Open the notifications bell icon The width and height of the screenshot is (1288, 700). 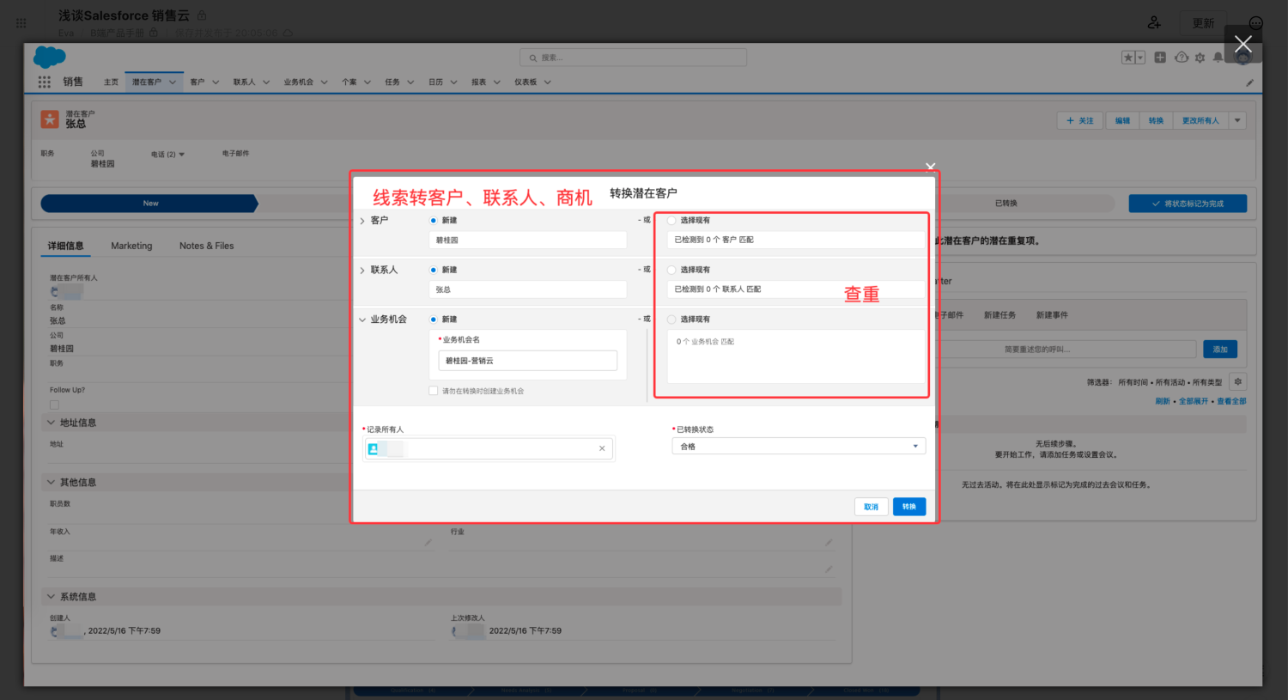[1218, 58]
